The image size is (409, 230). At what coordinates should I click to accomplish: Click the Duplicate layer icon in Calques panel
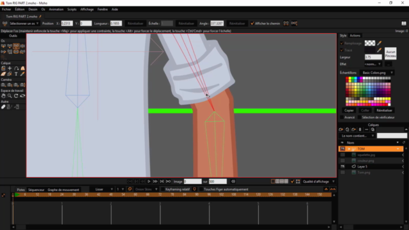[347, 130]
